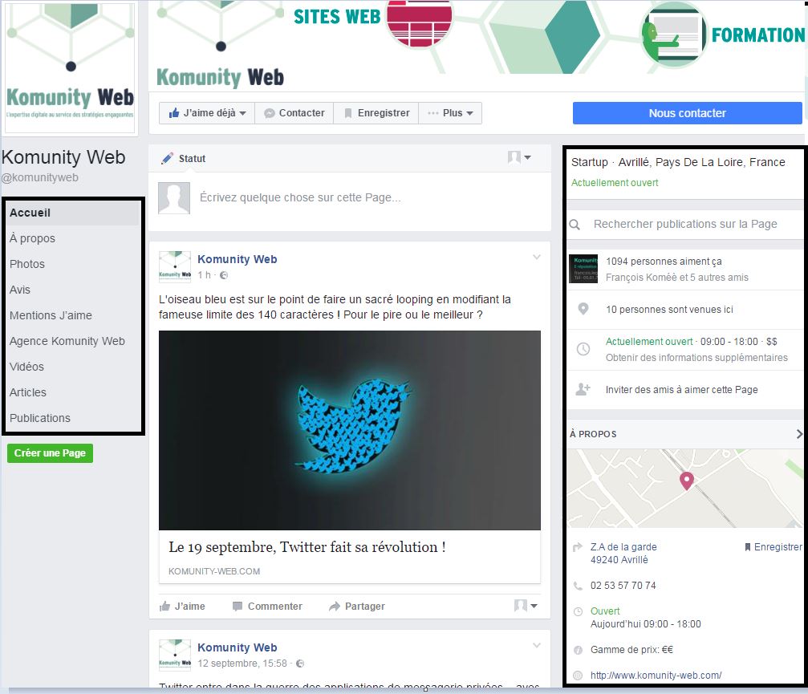
Task: Click the Enregistrer button in the page toolbar
Action: tap(376, 113)
